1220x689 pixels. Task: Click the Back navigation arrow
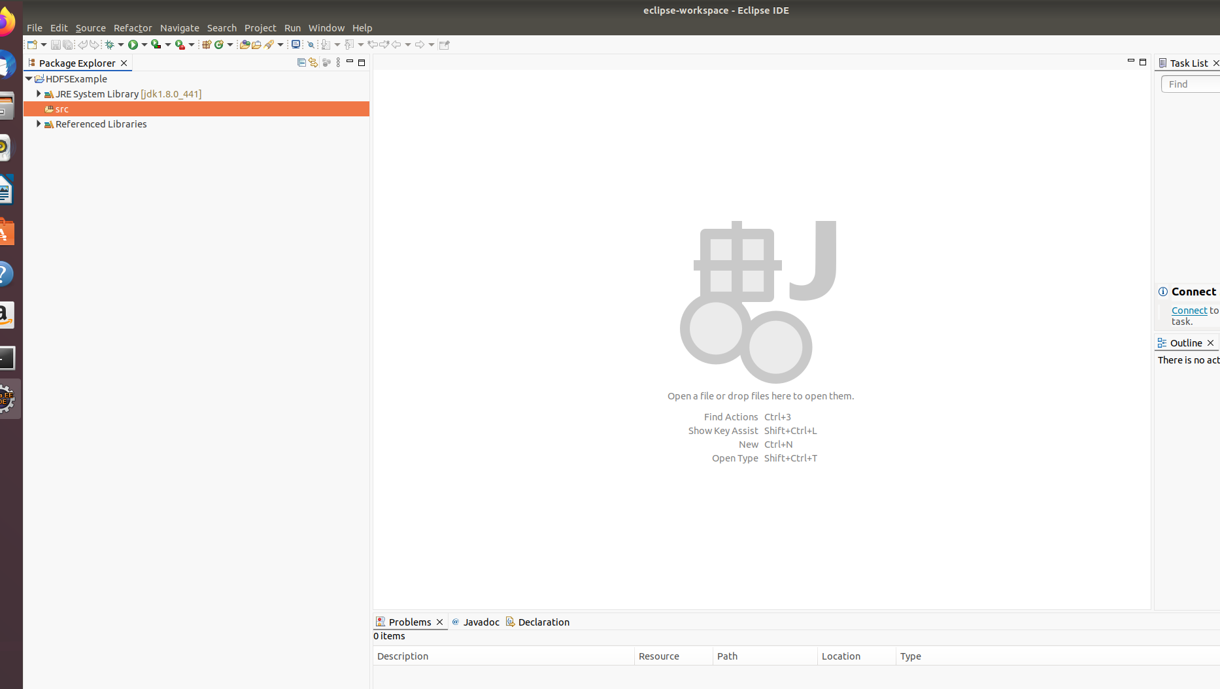click(396, 44)
